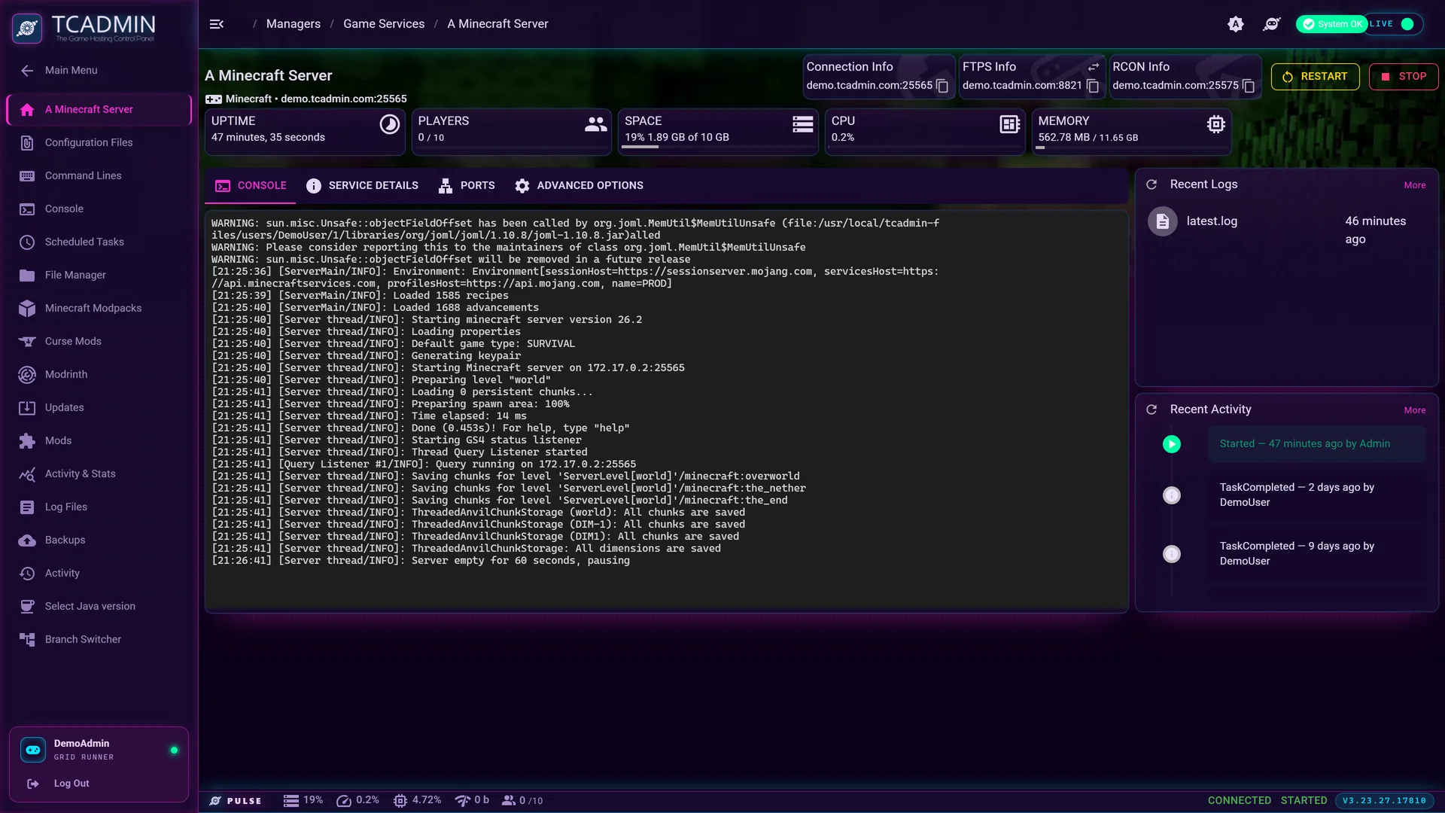This screenshot has width=1445, height=813.
Task: Click the Managers breadcrumb
Action: tap(294, 24)
